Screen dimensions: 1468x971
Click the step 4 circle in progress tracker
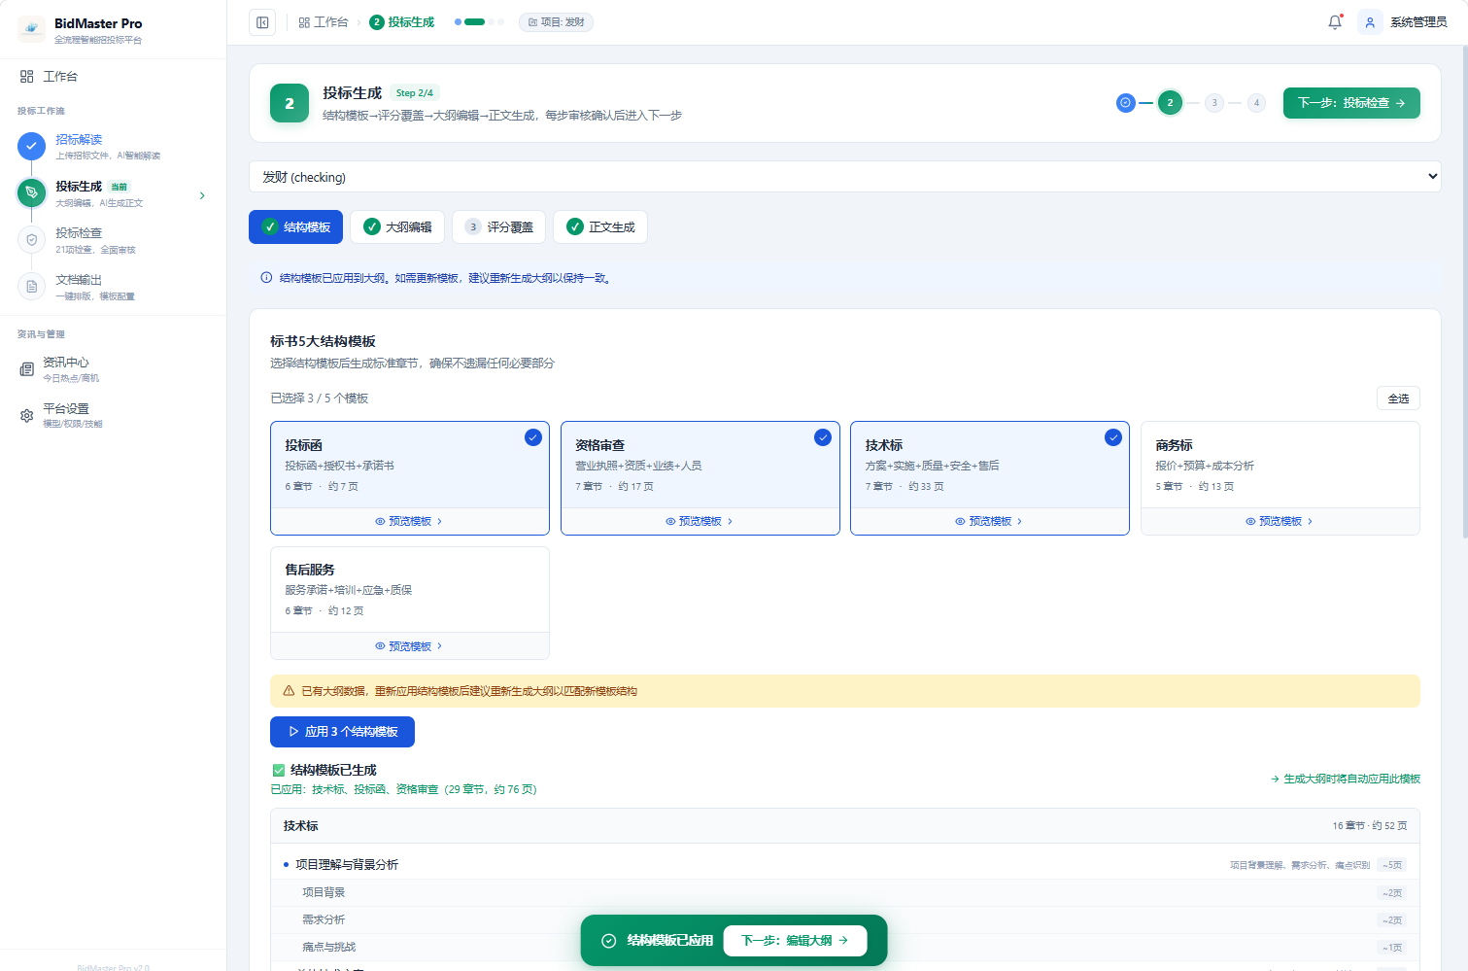[1256, 102]
